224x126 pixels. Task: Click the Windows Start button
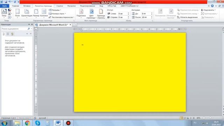click(x=5, y=123)
